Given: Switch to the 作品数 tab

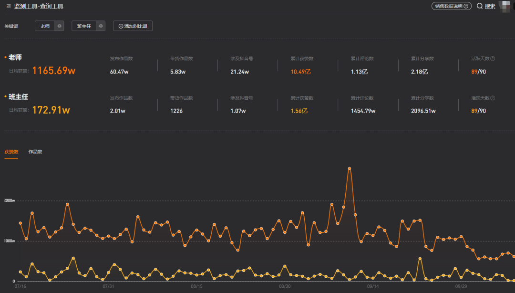Looking at the screenshot, I should point(35,152).
